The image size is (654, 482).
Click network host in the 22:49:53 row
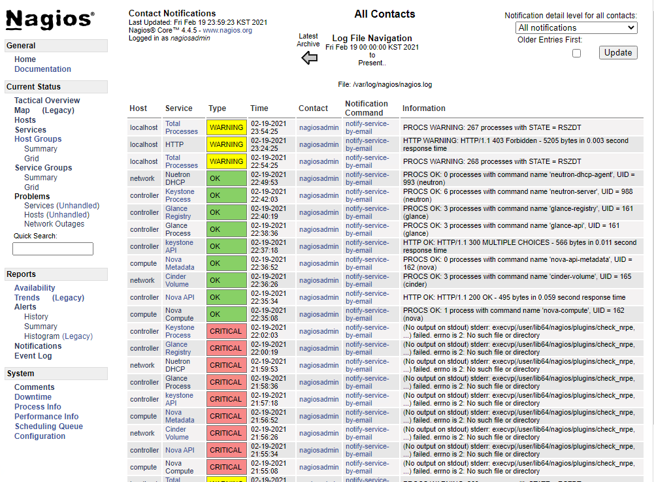[x=142, y=178]
